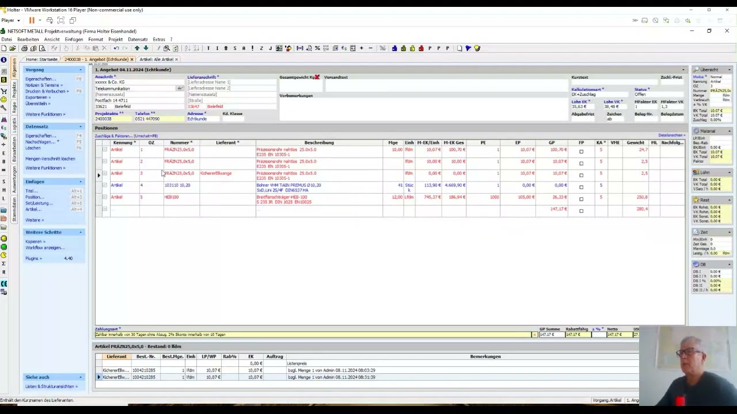This screenshot has width=737, height=414.
Task: Toggle FP checkbox in position row 3
Action: click(x=581, y=175)
